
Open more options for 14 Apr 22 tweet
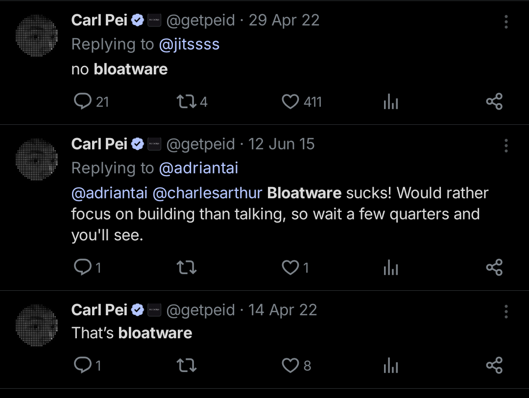pyautogui.click(x=506, y=311)
